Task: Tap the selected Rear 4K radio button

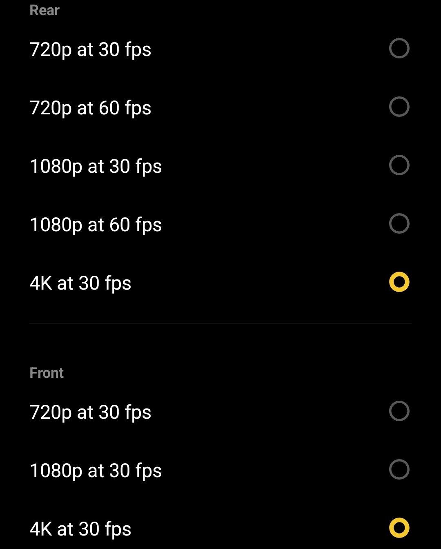Action: click(x=399, y=282)
